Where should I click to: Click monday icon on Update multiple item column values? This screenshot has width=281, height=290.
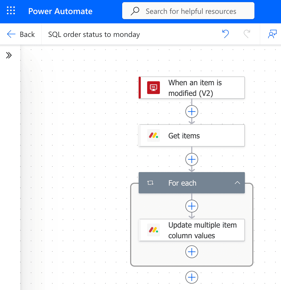[153, 230]
